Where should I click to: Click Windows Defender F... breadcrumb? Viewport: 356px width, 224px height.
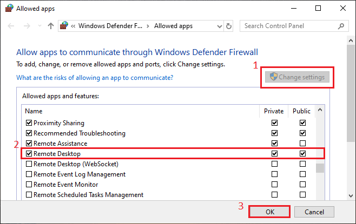(x=110, y=26)
